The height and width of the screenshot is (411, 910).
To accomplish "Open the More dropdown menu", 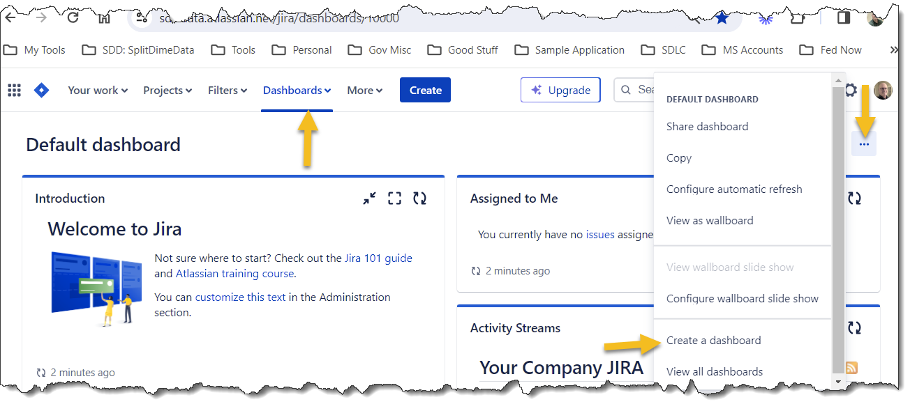I will 364,90.
